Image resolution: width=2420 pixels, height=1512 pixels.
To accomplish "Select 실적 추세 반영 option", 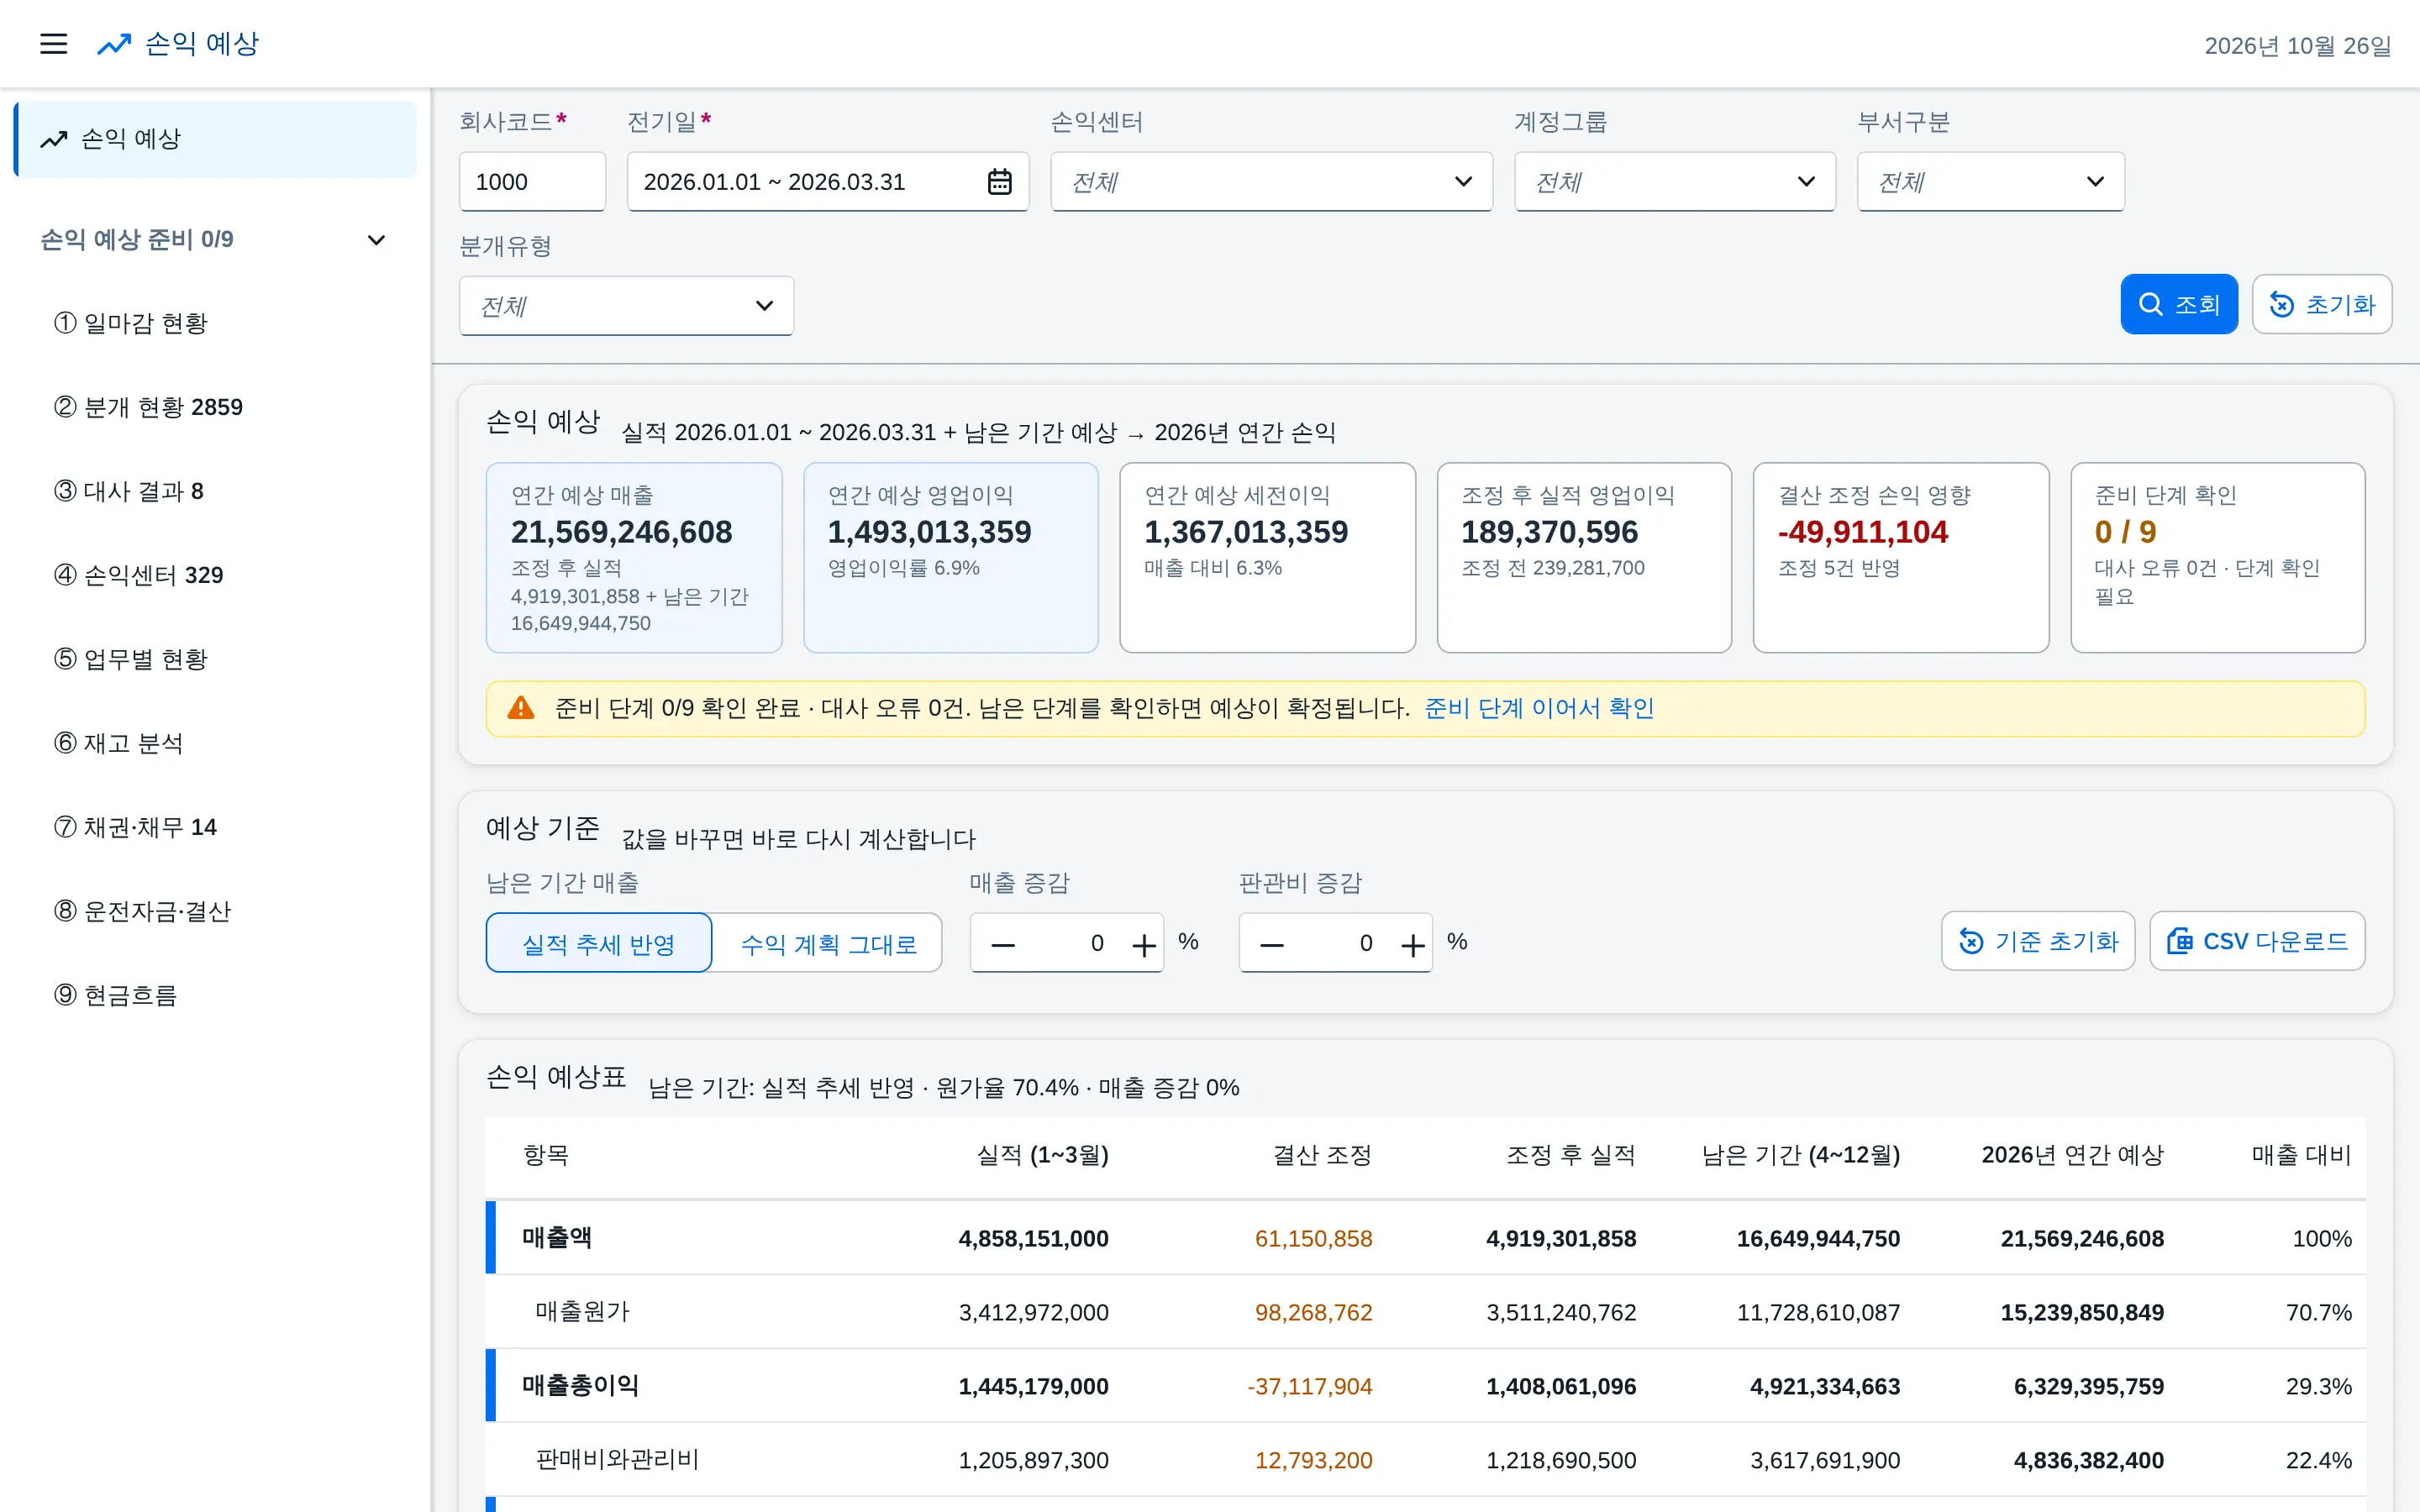I will [x=599, y=943].
